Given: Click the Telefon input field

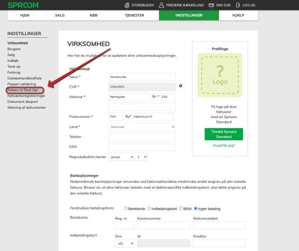Looking at the screenshot, I should (x=142, y=137).
